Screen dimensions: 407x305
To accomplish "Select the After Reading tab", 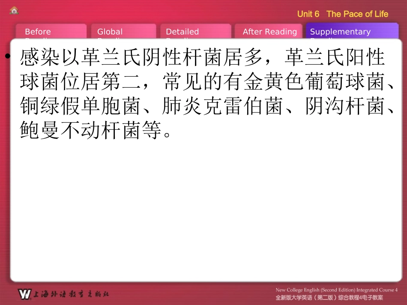I will [269, 32].
